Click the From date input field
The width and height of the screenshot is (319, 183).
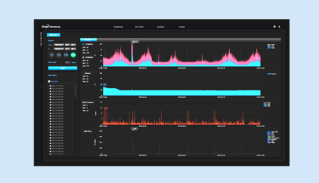tap(59, 45)
